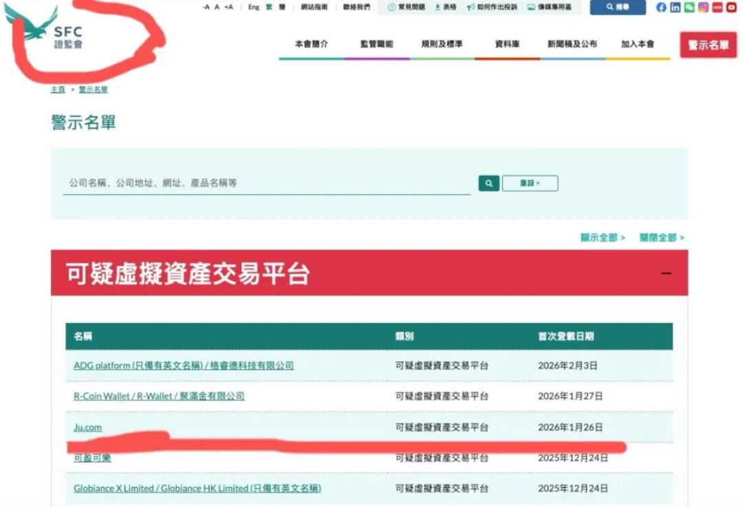743x507 pixels.
Task: Switch language to Eng
Action: pos(253,7)
